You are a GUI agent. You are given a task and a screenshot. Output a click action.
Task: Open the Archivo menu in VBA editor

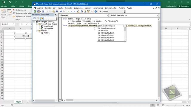coord(40,8)
